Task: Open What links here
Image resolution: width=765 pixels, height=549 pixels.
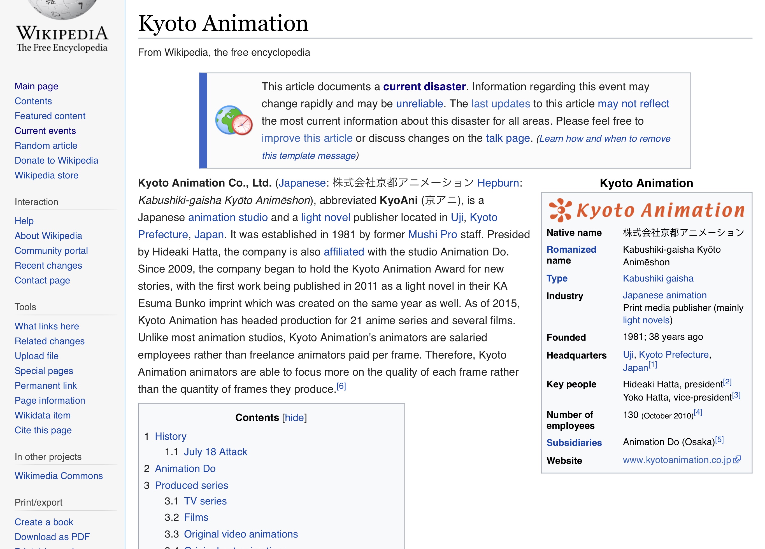Action: 46,326
